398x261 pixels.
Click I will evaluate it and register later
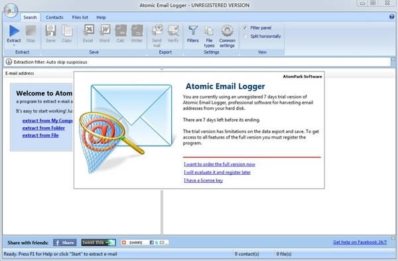pyautogui.click(x=218, y=172)
